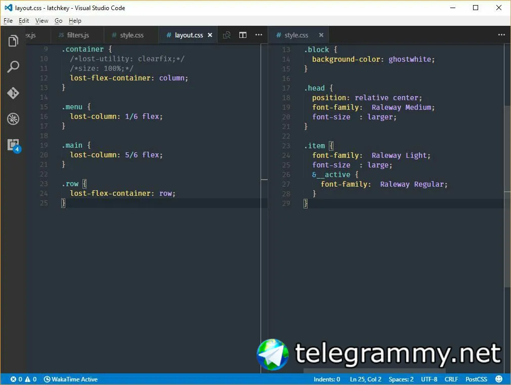This screenshot has height=385, width=511.
Task: Click the open changes icon beside layout.css tab
Action: (x=227, y=35)
